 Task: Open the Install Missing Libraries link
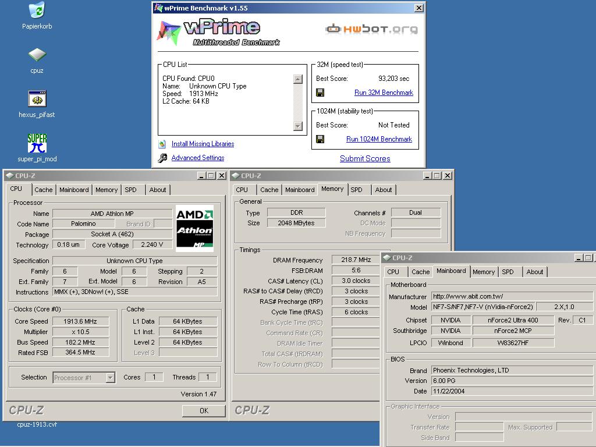(203, 144)
